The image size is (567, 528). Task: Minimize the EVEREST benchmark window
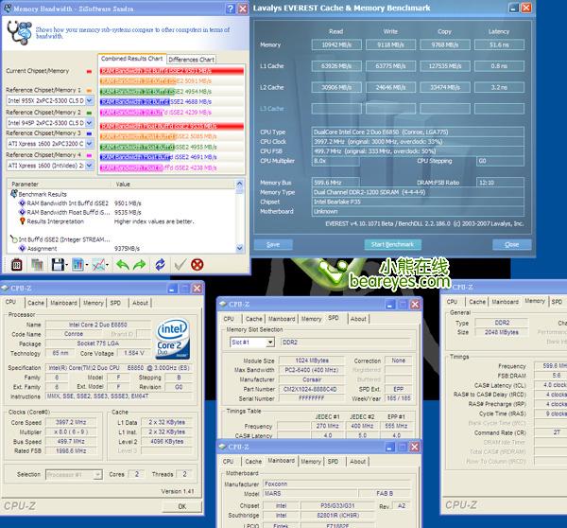513,8
